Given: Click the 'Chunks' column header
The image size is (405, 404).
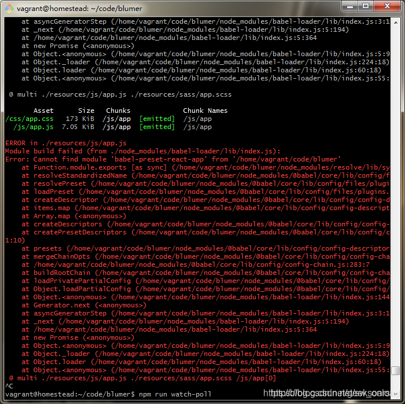Looking at the screenshot, I should pos(118,111).
